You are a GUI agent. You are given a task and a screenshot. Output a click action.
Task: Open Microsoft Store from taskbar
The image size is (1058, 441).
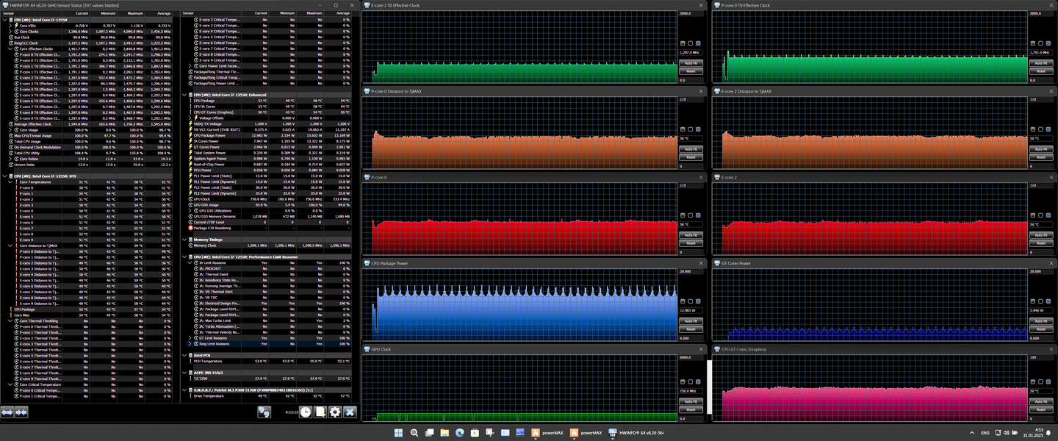[x=475, y=433]
